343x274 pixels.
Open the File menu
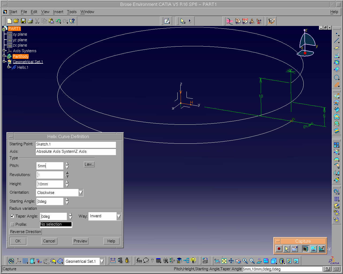[x=24, y=12]
